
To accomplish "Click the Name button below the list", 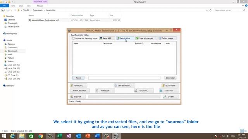I will coord(78,78).
